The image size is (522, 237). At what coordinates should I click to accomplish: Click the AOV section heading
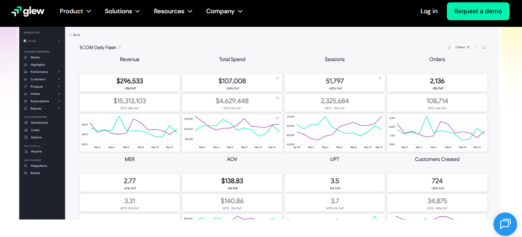(x=232, y=159)
